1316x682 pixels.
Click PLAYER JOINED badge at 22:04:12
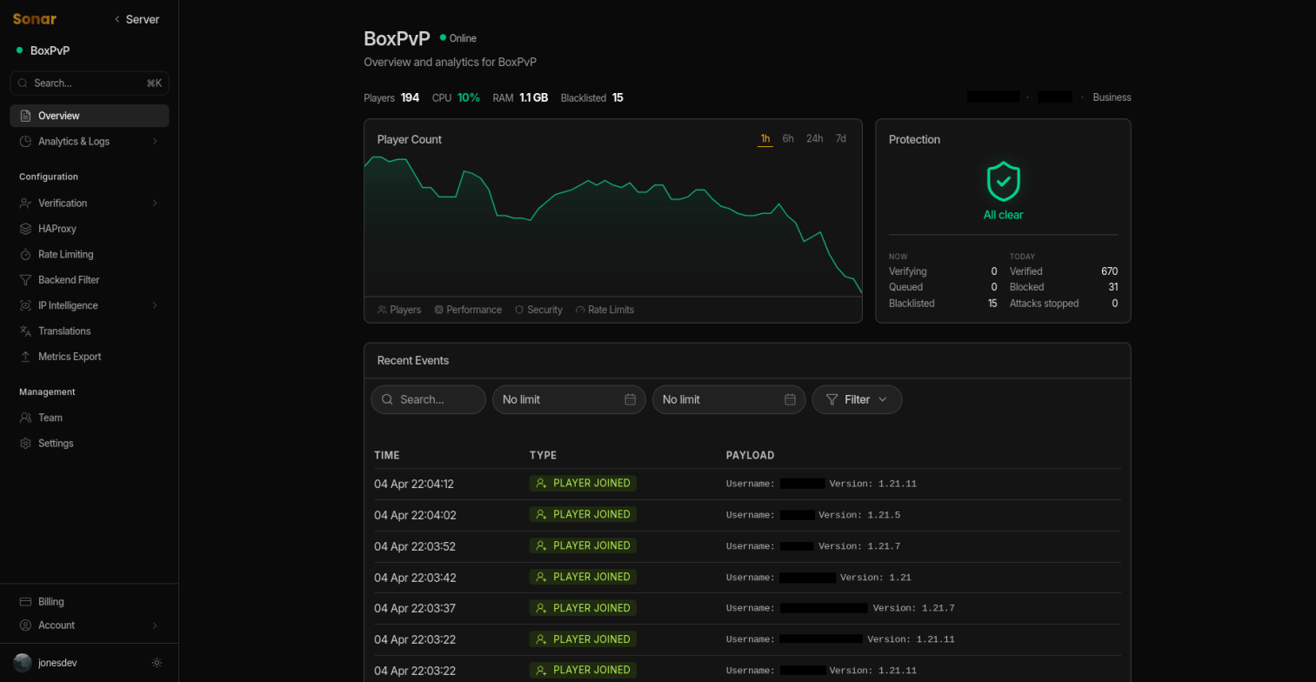click(x=583, y=483)
